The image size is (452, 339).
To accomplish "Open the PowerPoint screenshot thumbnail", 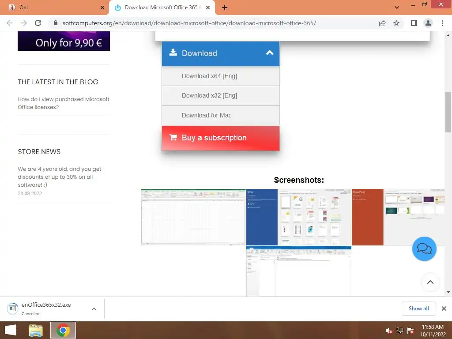I will tap(398, 217).
